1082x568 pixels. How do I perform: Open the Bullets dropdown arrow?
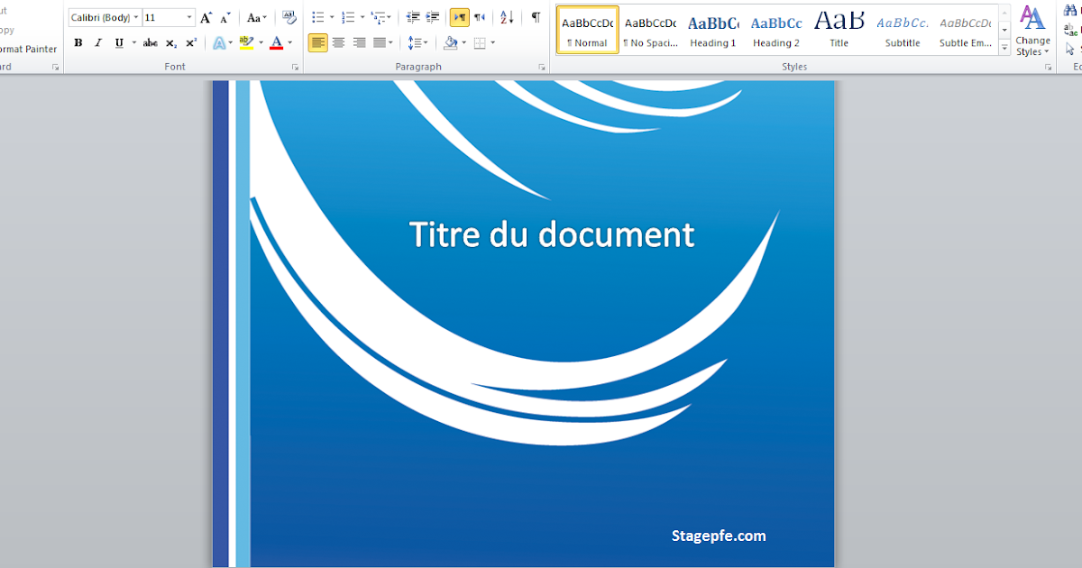pos(332,17)
